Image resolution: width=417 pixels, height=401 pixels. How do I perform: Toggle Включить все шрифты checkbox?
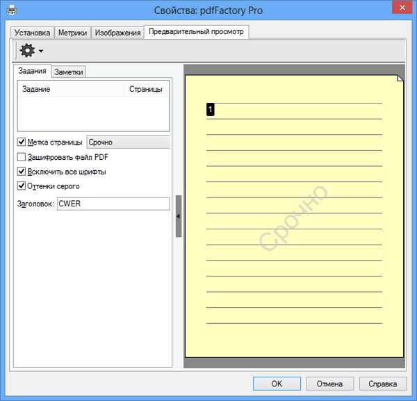click(22, 172)
